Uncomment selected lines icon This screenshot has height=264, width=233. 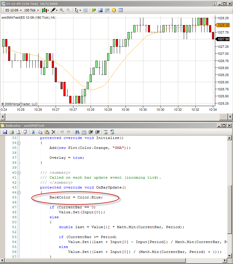[x=112, y=132]
